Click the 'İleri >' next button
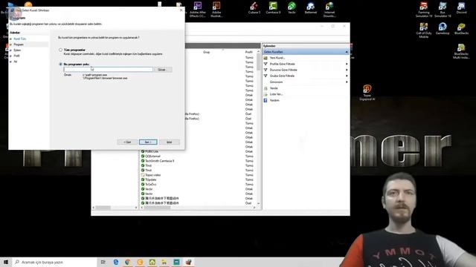 pyautogui.click(x=148, y=142)
